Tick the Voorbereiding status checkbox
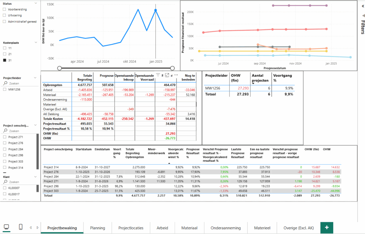365x234 pixels. click(x=4, y=9)
